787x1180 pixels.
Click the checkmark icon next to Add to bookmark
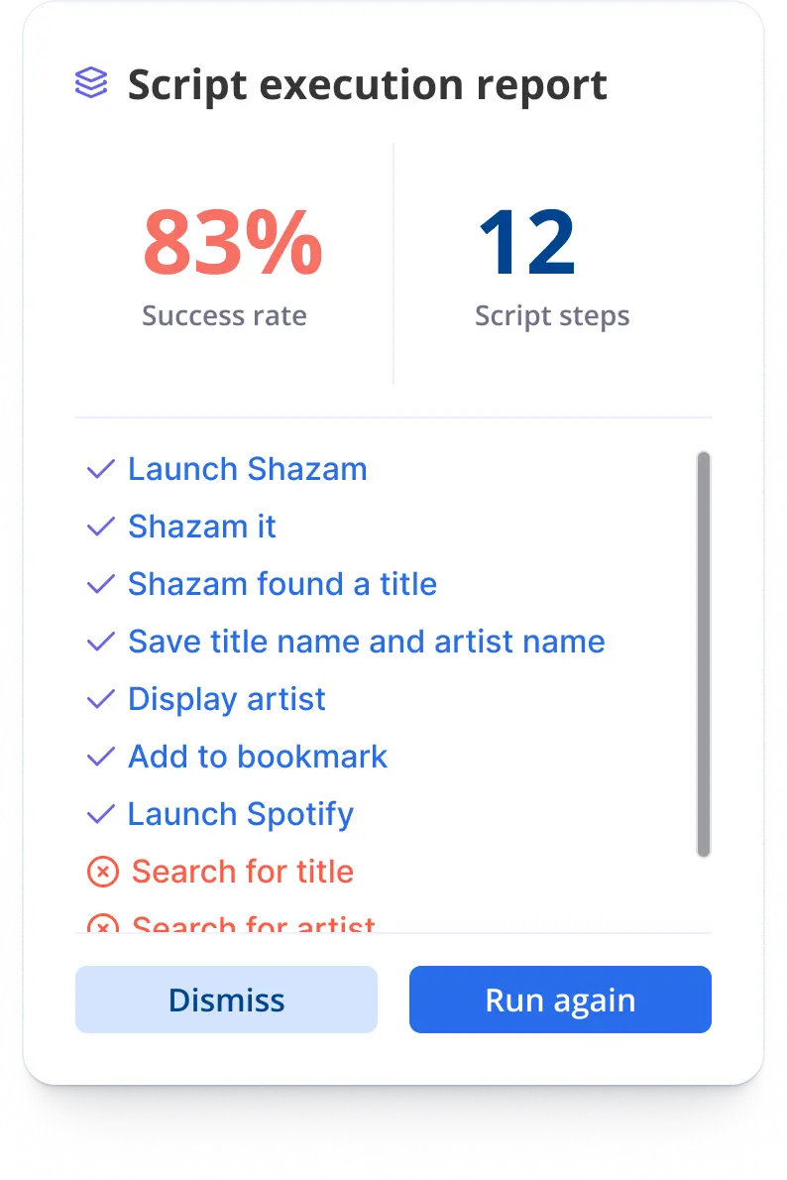click(101, 757)
